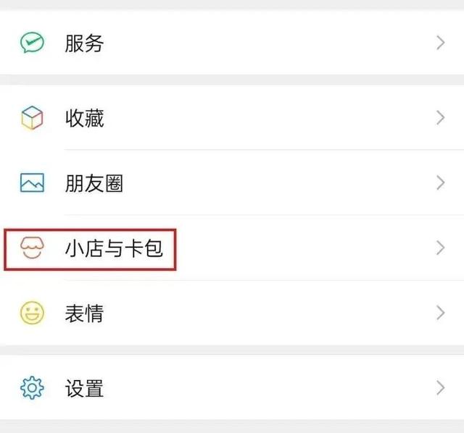Open the 小店与卡包 text label
This screenshot has height=433, width=464.
tap(114, 250)
